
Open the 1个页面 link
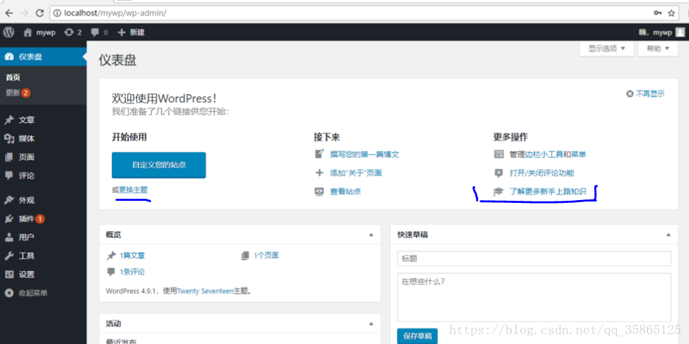click(x=266, y=256)
